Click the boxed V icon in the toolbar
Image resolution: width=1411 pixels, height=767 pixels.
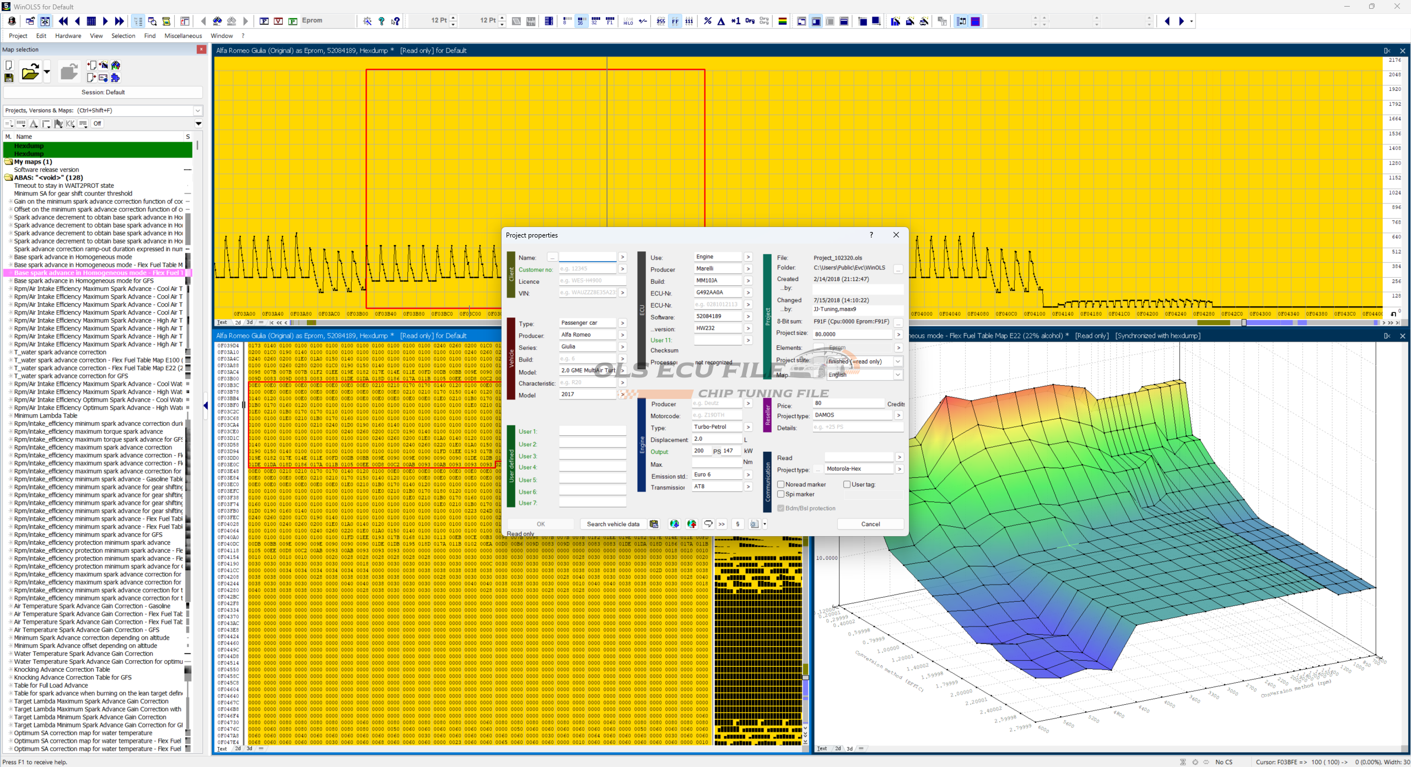278,21
